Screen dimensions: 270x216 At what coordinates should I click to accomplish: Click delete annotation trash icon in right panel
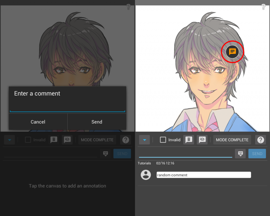point(189,140)
